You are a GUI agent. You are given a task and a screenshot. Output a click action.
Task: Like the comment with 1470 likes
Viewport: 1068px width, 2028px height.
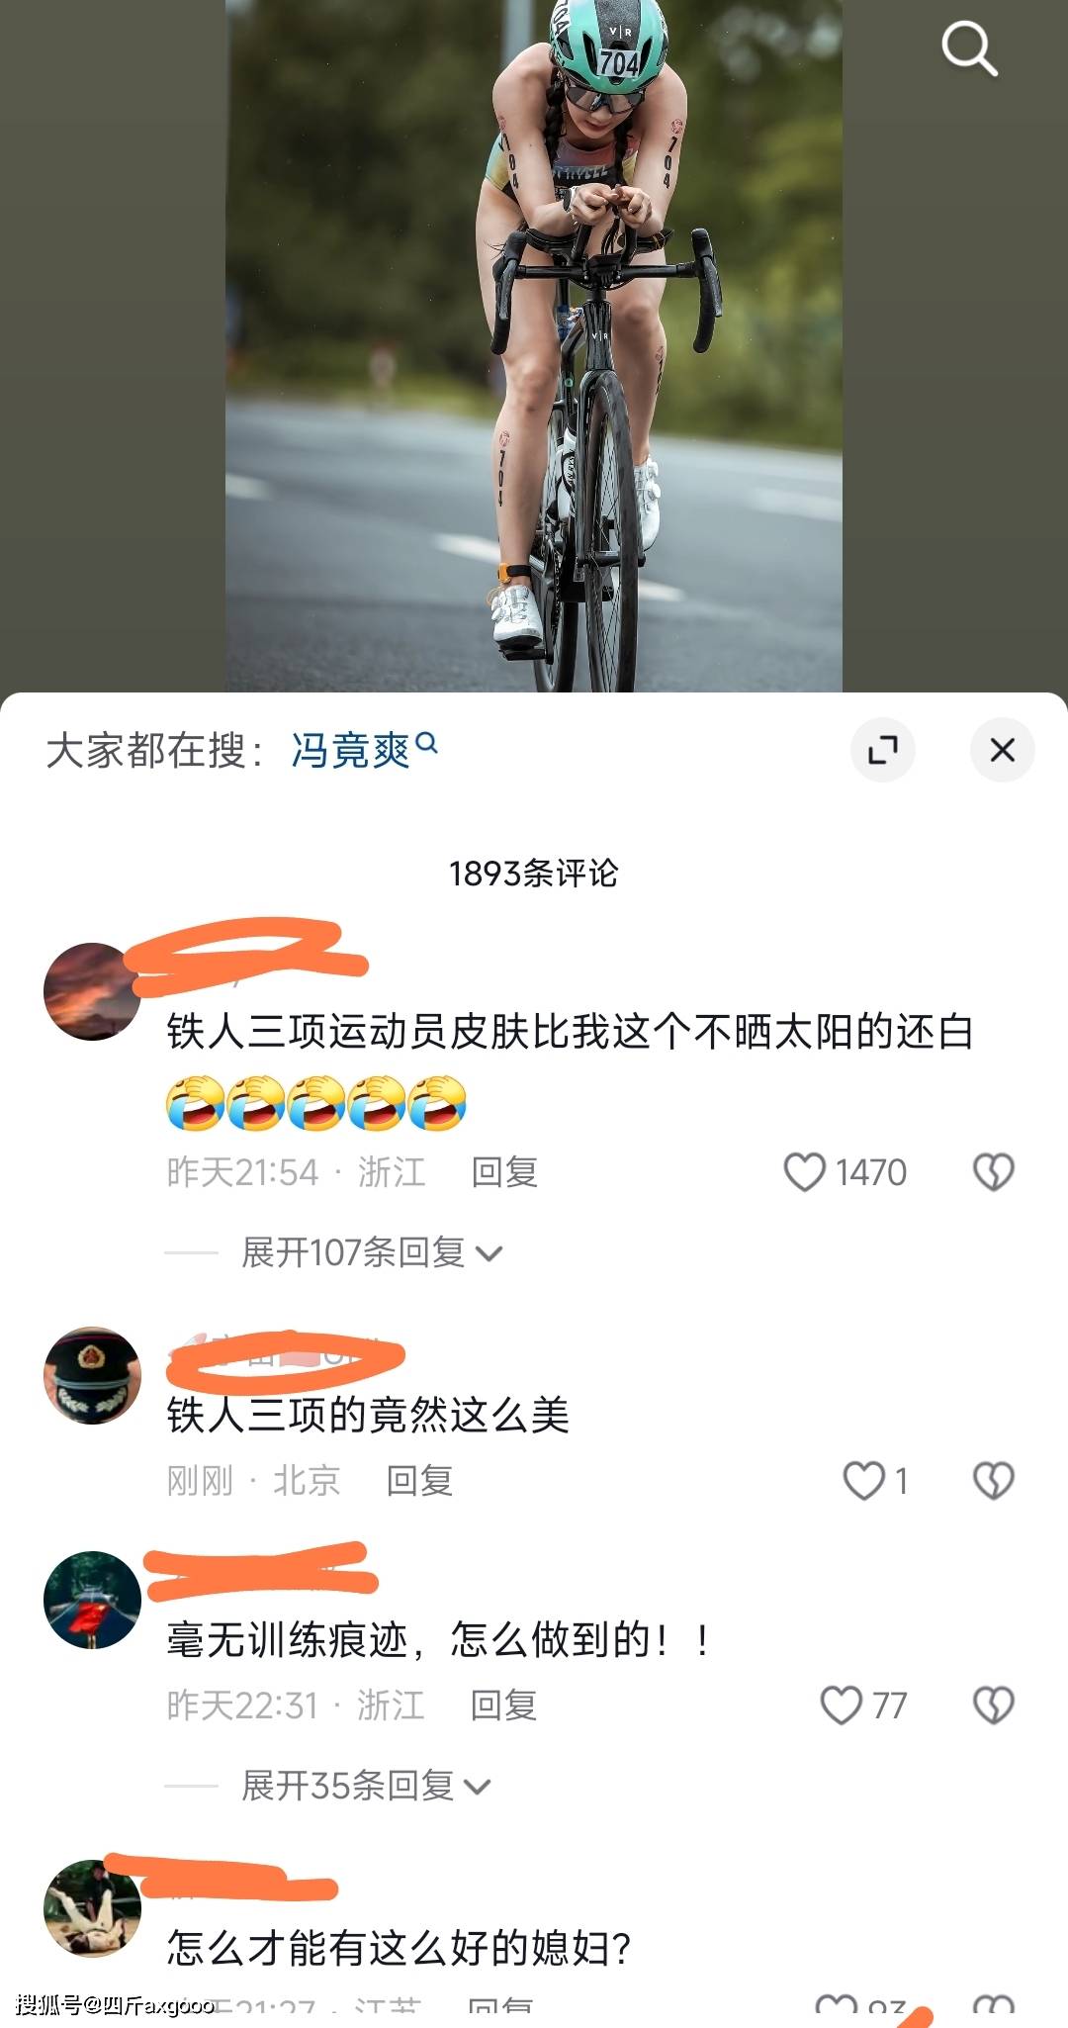coord(804,1172)
